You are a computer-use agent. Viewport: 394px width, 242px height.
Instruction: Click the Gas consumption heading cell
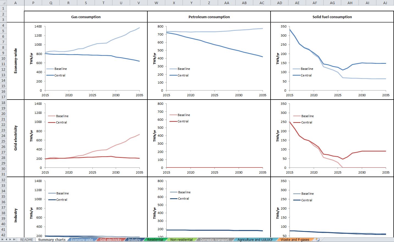click(86, 17)
